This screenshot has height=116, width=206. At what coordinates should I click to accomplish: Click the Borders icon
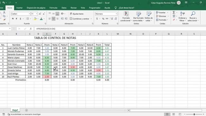(28, 19)
